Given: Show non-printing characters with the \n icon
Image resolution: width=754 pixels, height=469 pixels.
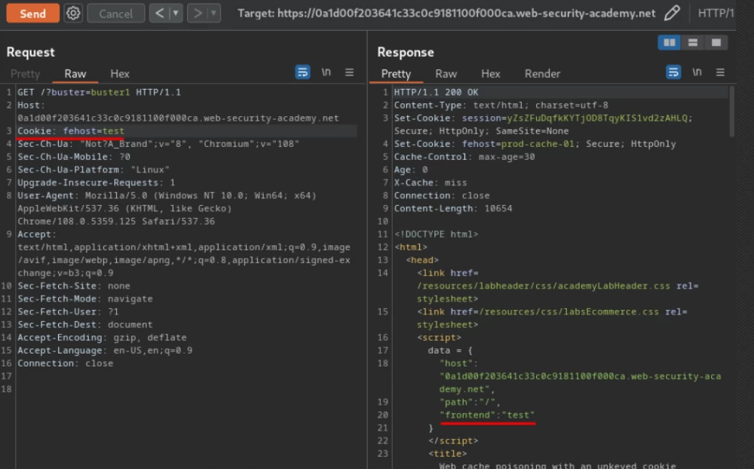Looking at the screenshot, I should (x=326, y=72).
